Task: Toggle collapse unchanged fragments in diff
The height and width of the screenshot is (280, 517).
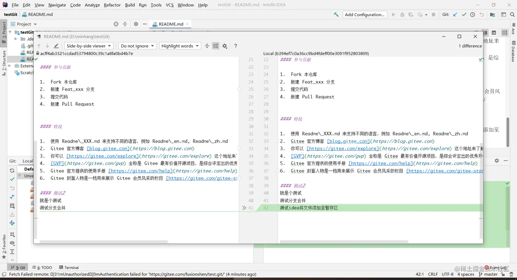Action: coord(207,46)
